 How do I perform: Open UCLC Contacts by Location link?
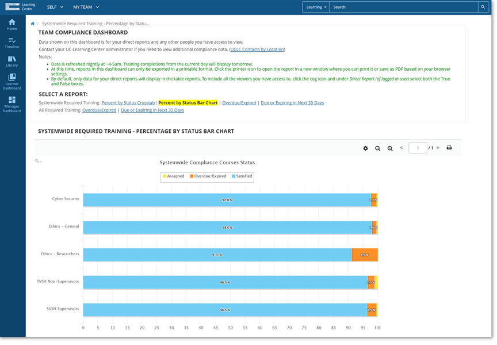pyautogui.click(x=257, y=49)
